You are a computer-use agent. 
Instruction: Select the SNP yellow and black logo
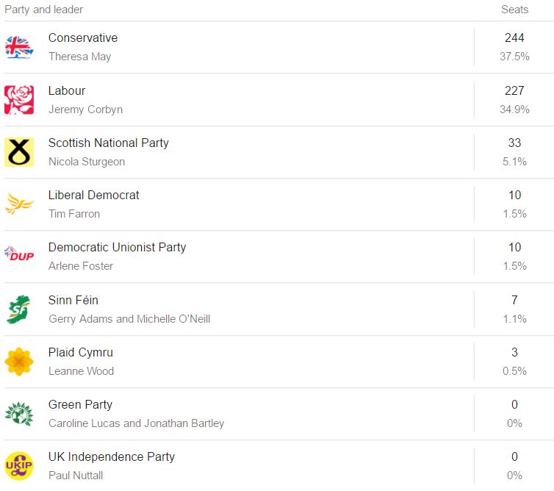tap(19, 152)
